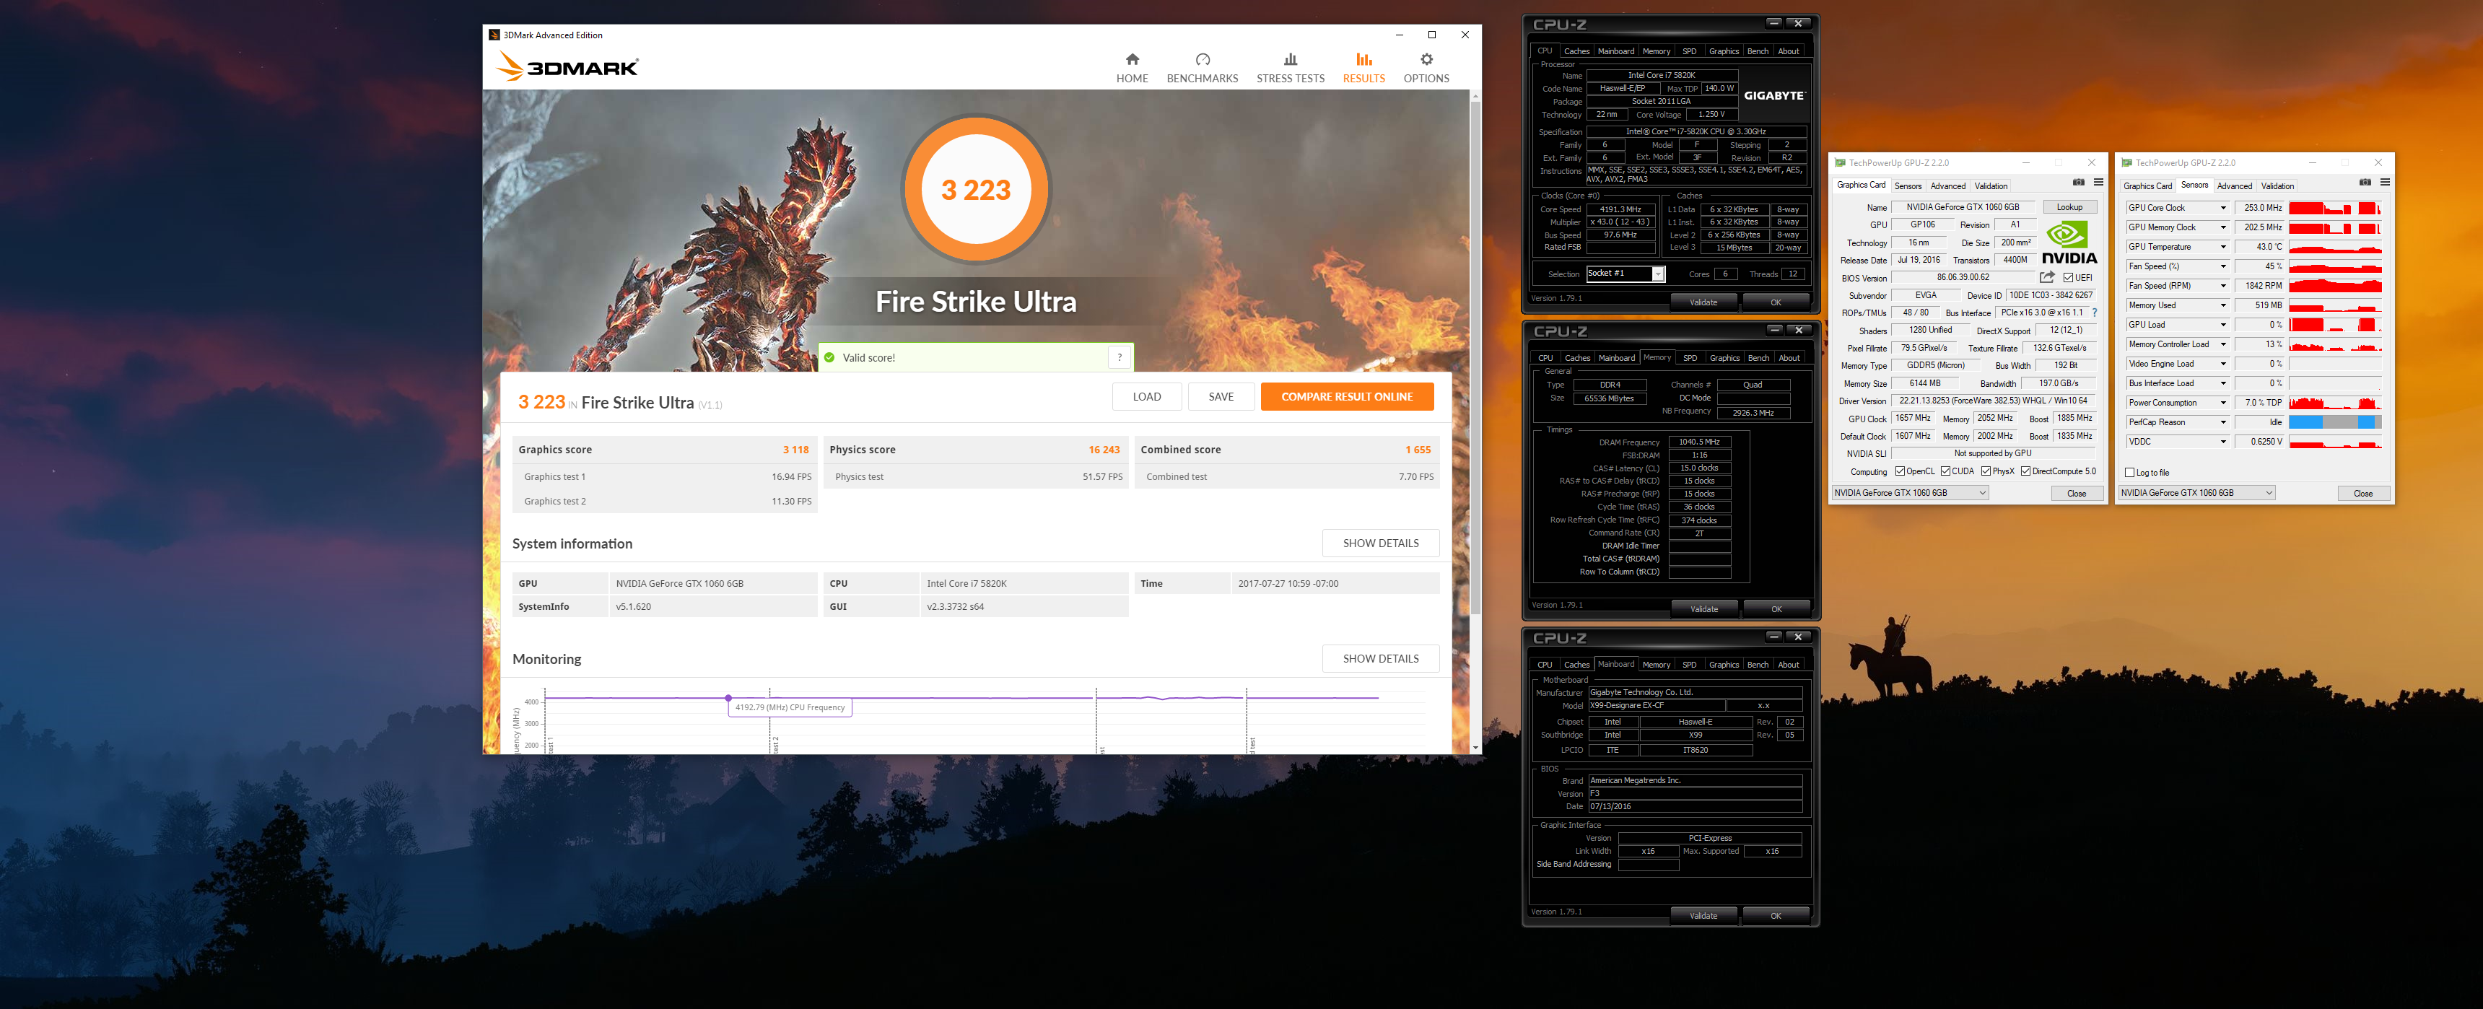Go to HOME in 3DMark navigation

click(1132, 69)
